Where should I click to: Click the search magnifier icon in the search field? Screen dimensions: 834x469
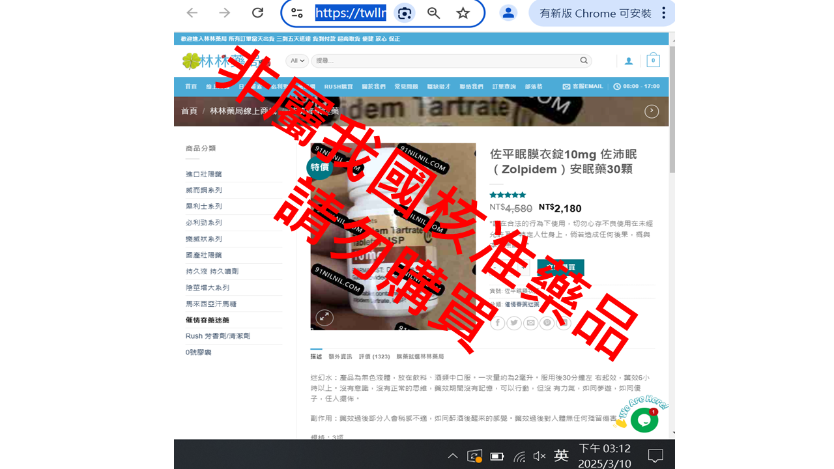(x=584, y=61)
